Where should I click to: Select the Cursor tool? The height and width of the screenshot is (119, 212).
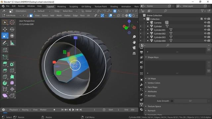point(12,22)
